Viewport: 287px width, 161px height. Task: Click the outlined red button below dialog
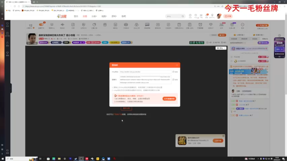pos(126,108)
